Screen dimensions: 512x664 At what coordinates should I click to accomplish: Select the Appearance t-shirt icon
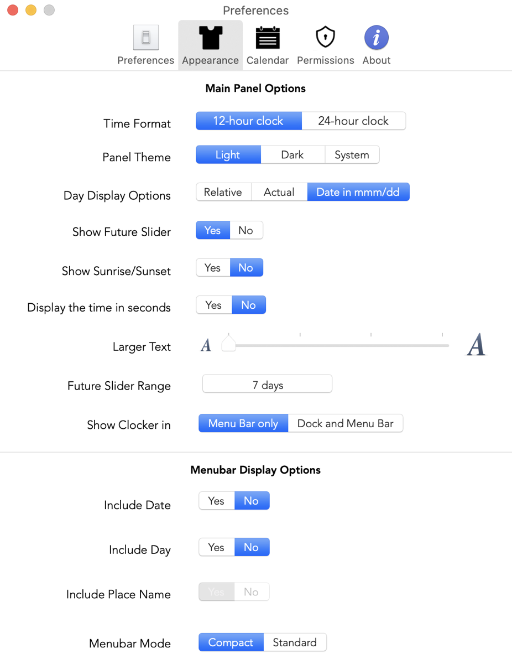210,38
